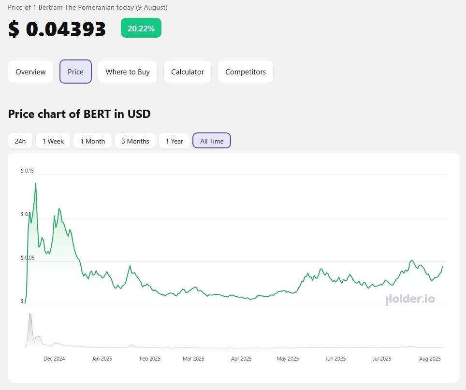Select the All Time chart range
Screen dimensions: 466x390
(212, 141)
